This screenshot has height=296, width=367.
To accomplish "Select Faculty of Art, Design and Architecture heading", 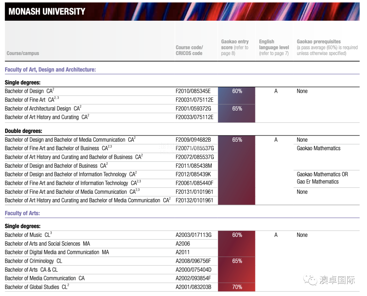I will tap(50, 69).
